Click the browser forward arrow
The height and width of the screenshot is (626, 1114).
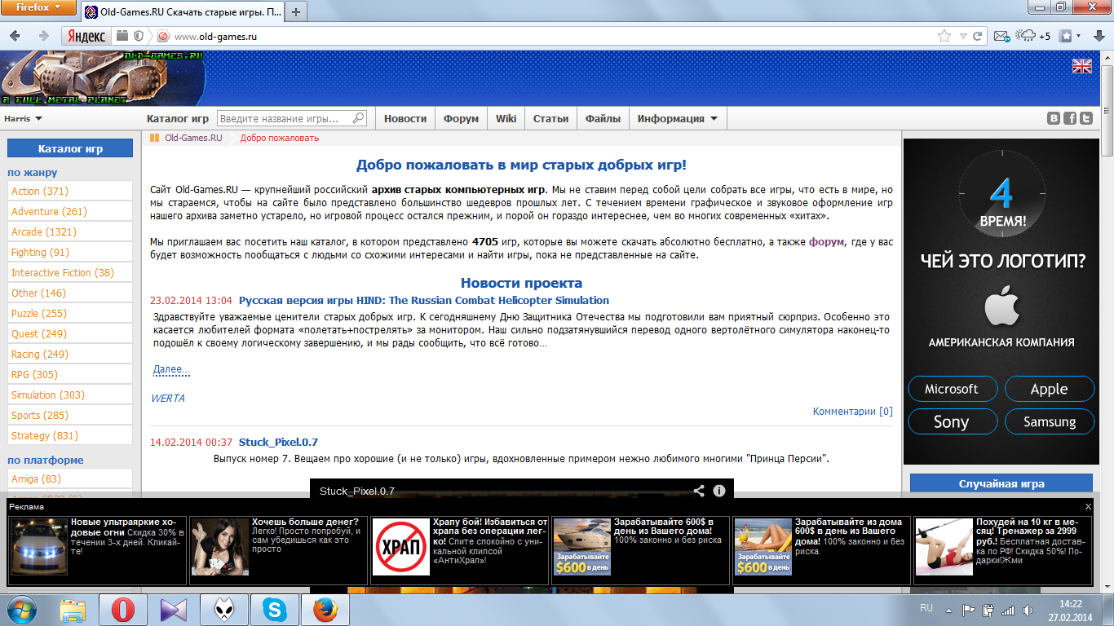[43, 36]
